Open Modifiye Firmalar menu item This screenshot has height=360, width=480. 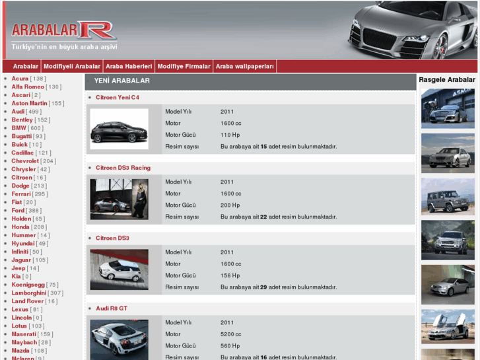(x=184, y=67)
